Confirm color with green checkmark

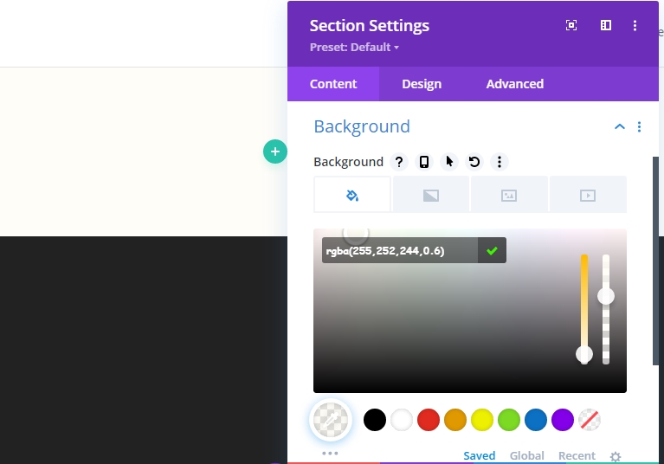coord(492,251)
